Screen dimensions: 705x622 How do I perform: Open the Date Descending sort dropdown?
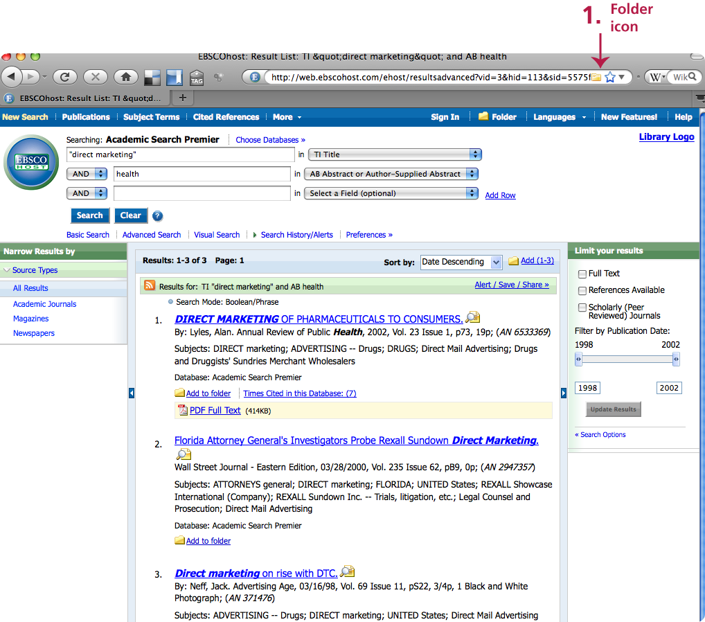[461, 262]
